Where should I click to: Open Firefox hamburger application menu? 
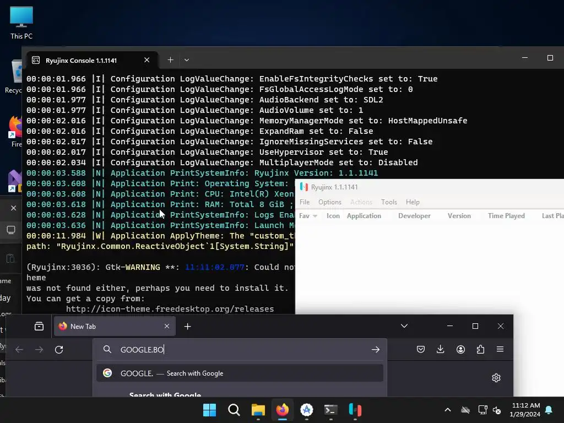[500, 349]
